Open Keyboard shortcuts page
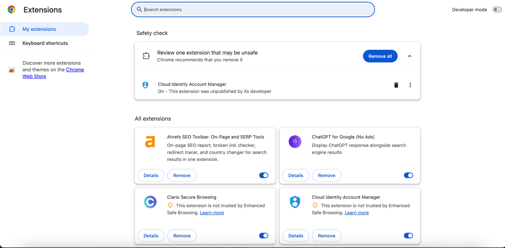The height and width of the screenshot is (248, 505). (45, 43)
